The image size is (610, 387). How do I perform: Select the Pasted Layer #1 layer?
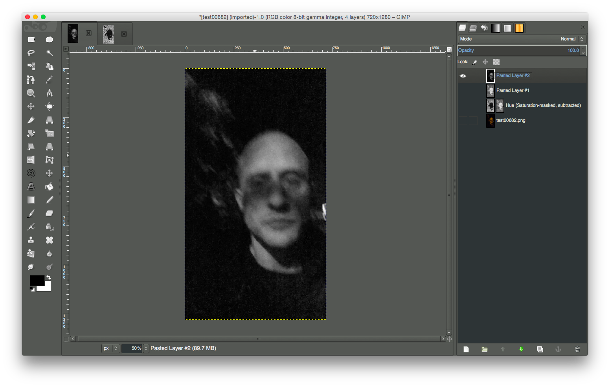pos(513,91)
